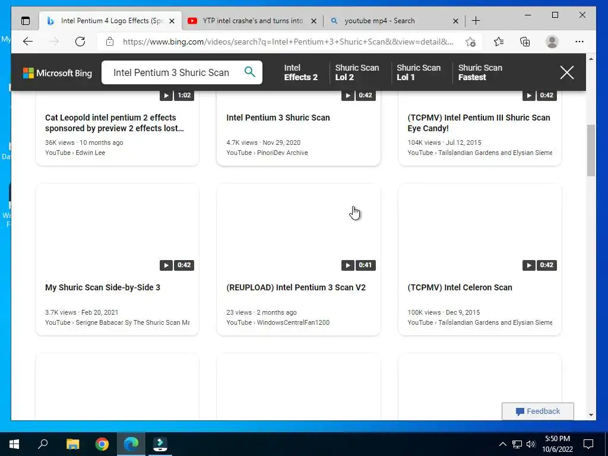Open the notification center icon
The image size is (608, 456).
click(x=588, y=444)
